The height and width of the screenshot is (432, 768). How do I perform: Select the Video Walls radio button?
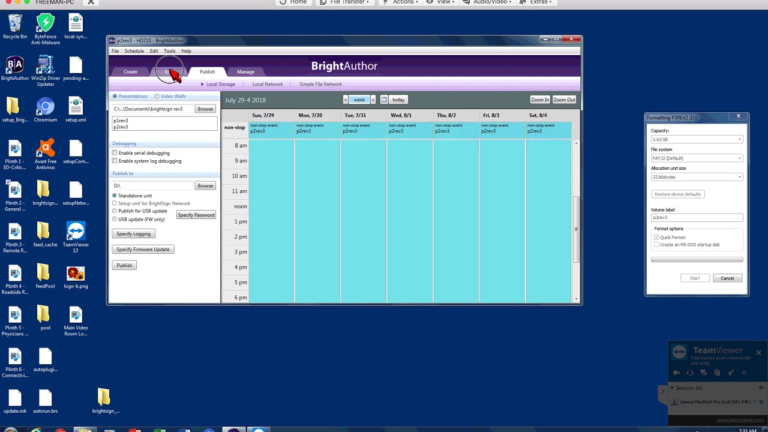click(x=157, y=96)
